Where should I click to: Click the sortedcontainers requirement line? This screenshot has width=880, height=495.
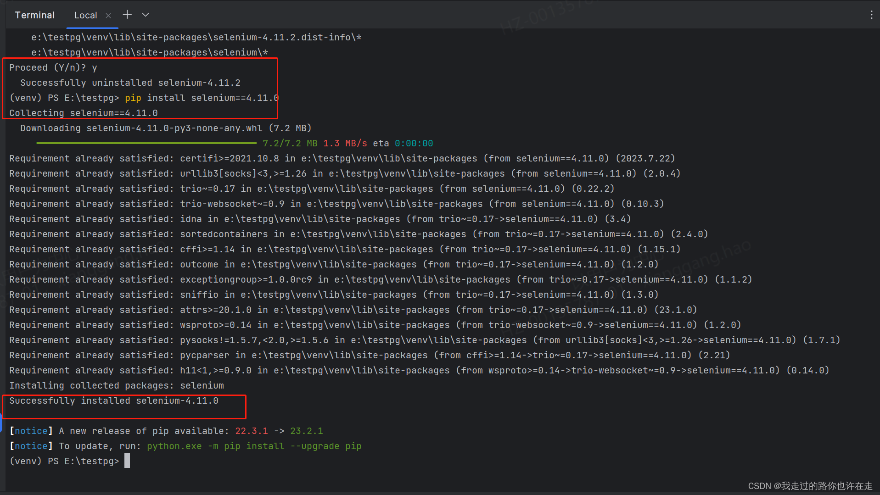click(x=359, y=234)
